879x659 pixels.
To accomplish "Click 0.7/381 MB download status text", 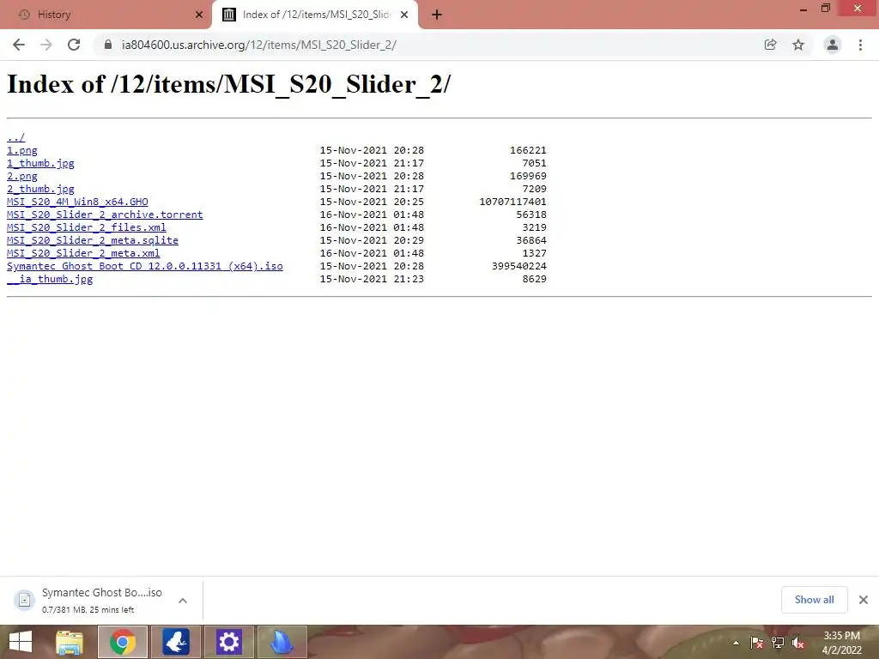I will (88, 610).
